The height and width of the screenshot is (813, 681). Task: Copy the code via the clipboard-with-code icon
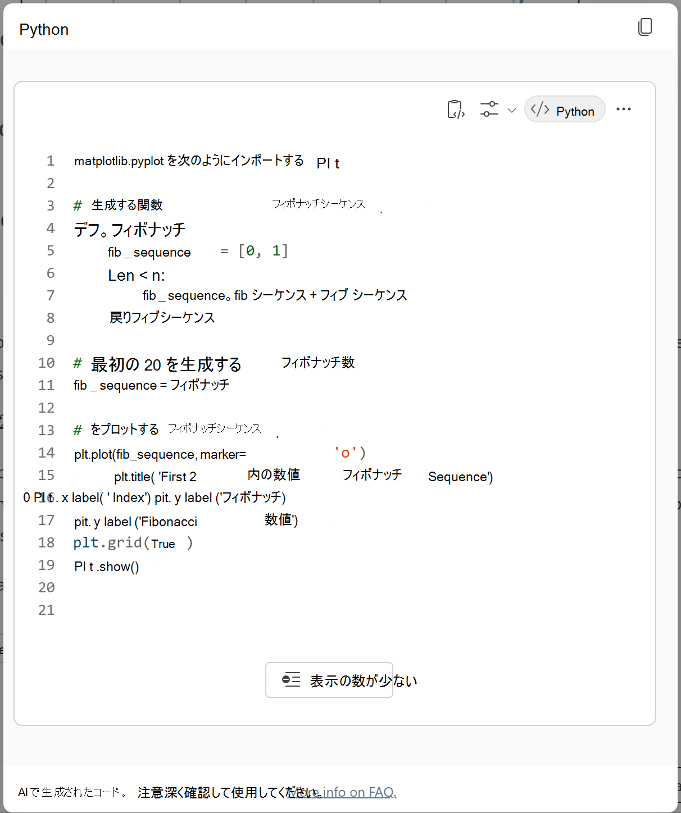[456, 109]
